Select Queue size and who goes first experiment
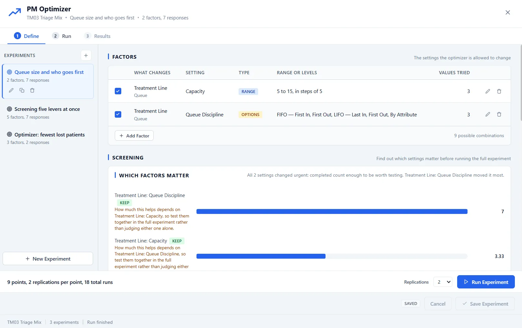 (x=48, y=81)
